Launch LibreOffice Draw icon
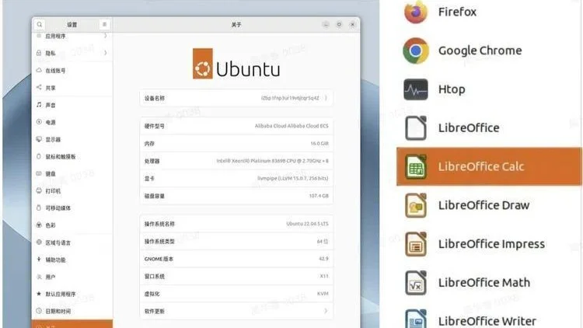 (416, 205)
